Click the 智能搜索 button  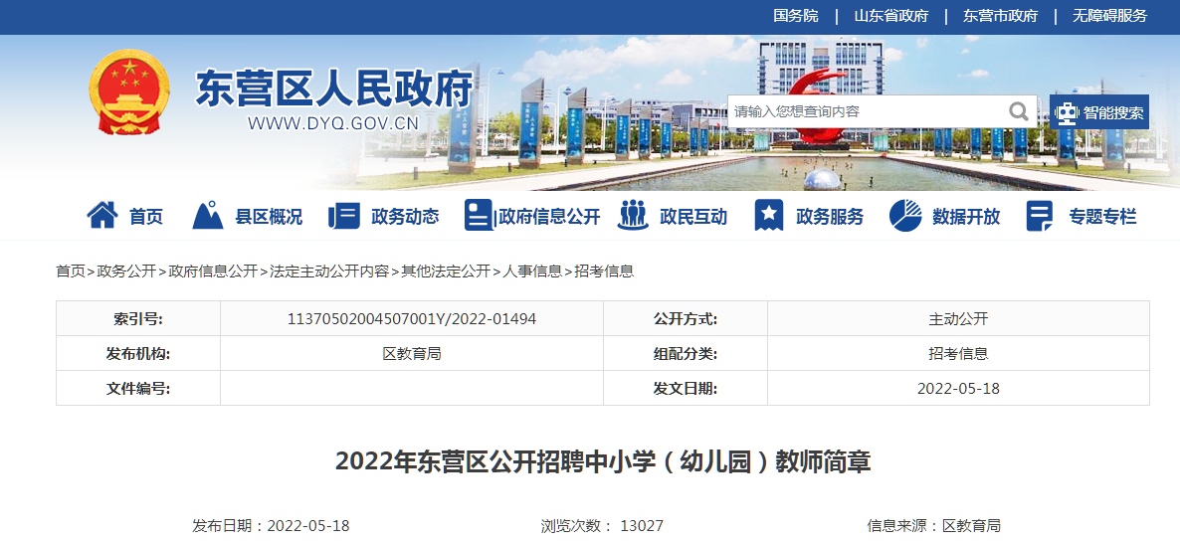[1099, 112]
